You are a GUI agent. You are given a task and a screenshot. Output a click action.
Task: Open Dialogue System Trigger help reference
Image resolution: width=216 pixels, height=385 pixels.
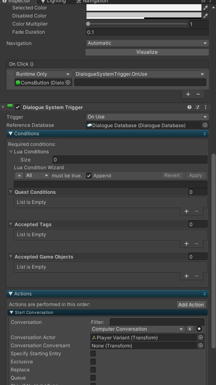(x=189, y=107)
